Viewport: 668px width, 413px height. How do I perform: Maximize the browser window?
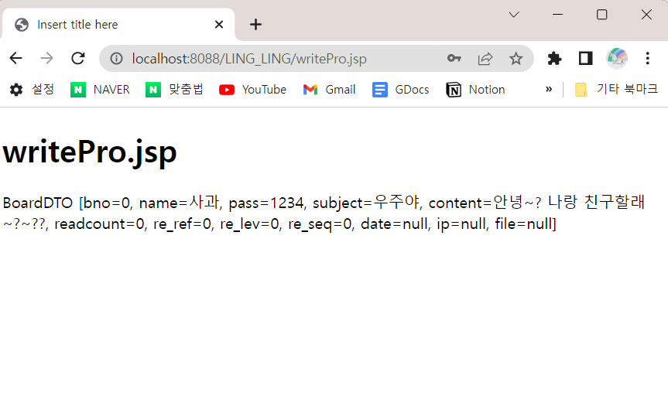click(601, 15)
